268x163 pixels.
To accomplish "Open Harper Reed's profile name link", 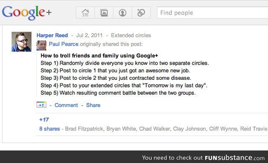I will click(x=52, y=35).
